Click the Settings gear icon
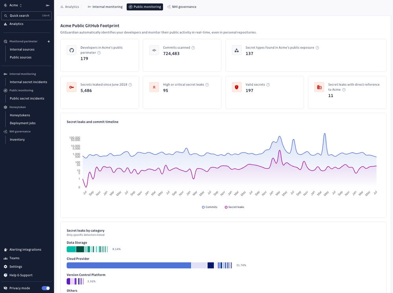The image size is (393, 293). coord(6,267)
